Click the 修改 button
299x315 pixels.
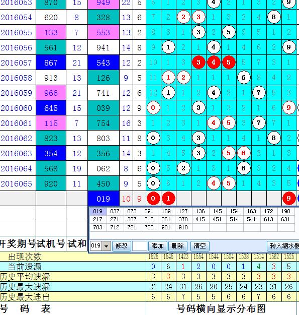pyautogui.click(x=121, y=246)
